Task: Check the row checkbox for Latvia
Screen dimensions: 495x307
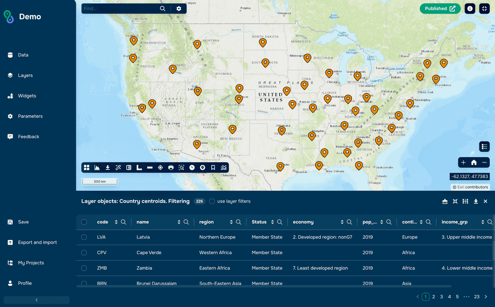Action: (x=84, y=237)
